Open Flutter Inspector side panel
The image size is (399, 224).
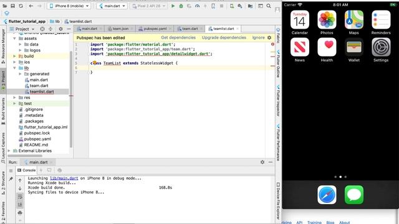278,101
